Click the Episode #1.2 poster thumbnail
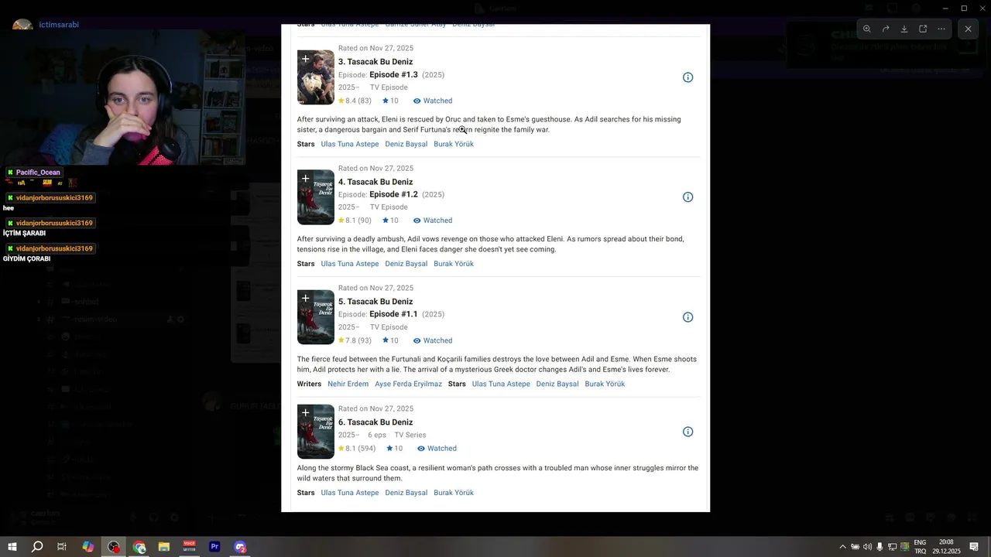The image size is (991, 557). [x=316, y=197]
